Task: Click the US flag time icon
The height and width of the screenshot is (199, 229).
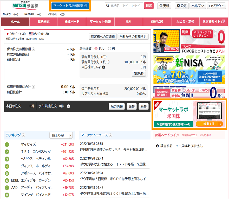Action: 31,34
